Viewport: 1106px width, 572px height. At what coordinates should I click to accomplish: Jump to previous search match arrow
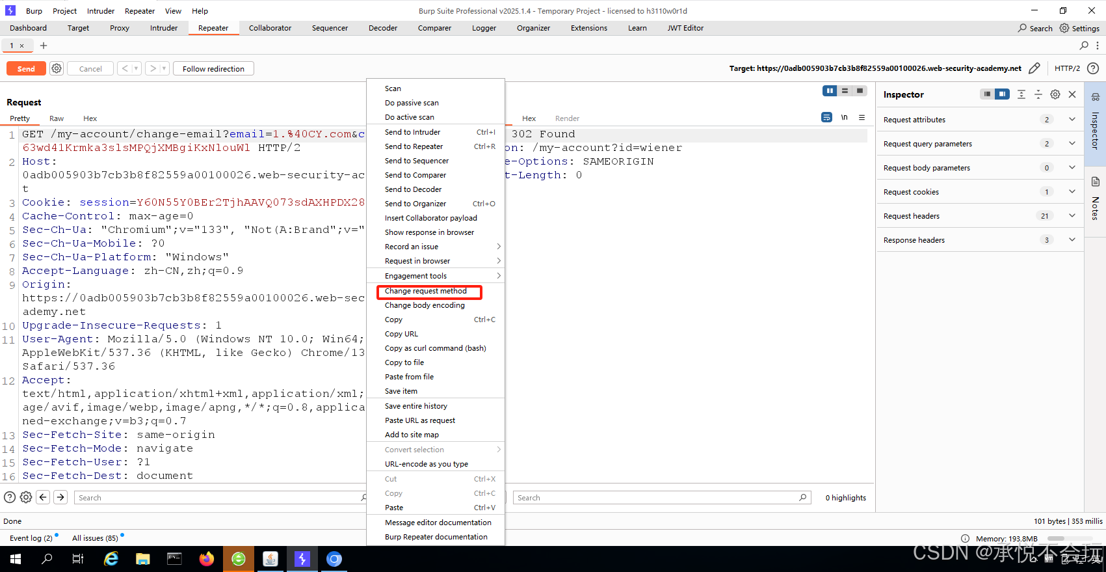click(x=43, y=497)
